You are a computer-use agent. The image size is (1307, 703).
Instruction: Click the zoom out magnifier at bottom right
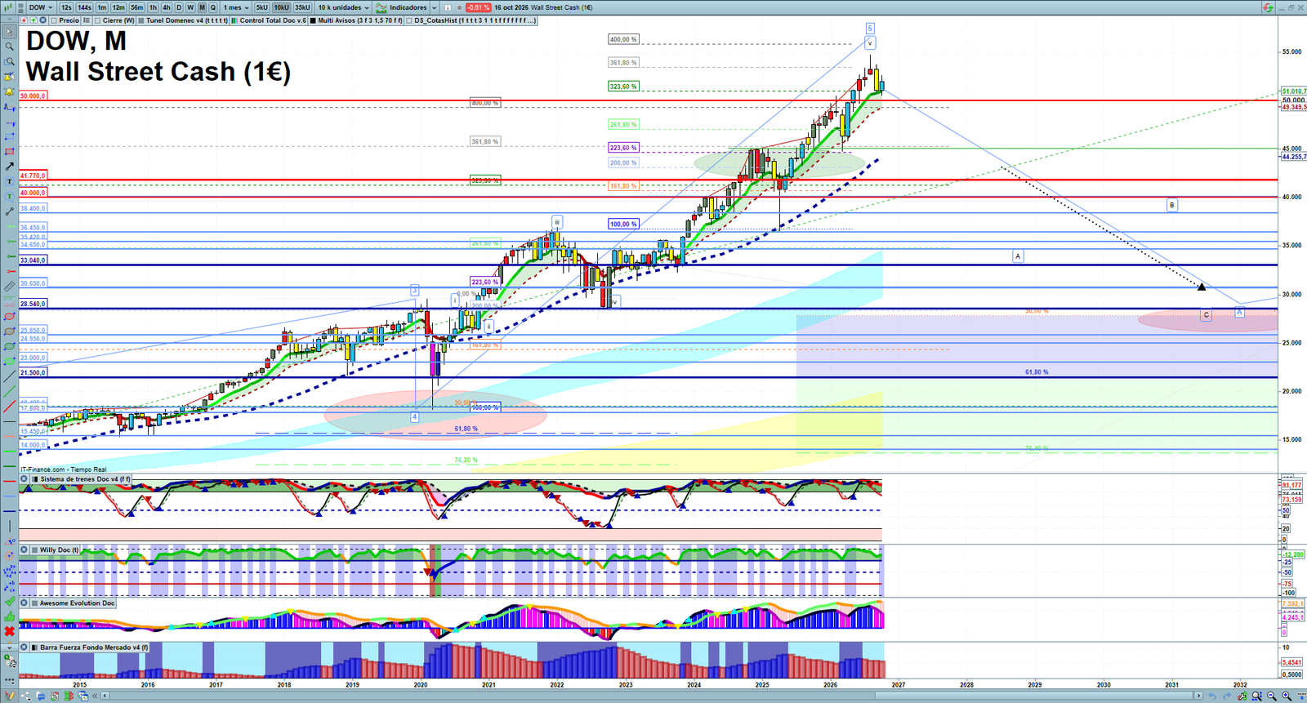[x=1271, y=696]
